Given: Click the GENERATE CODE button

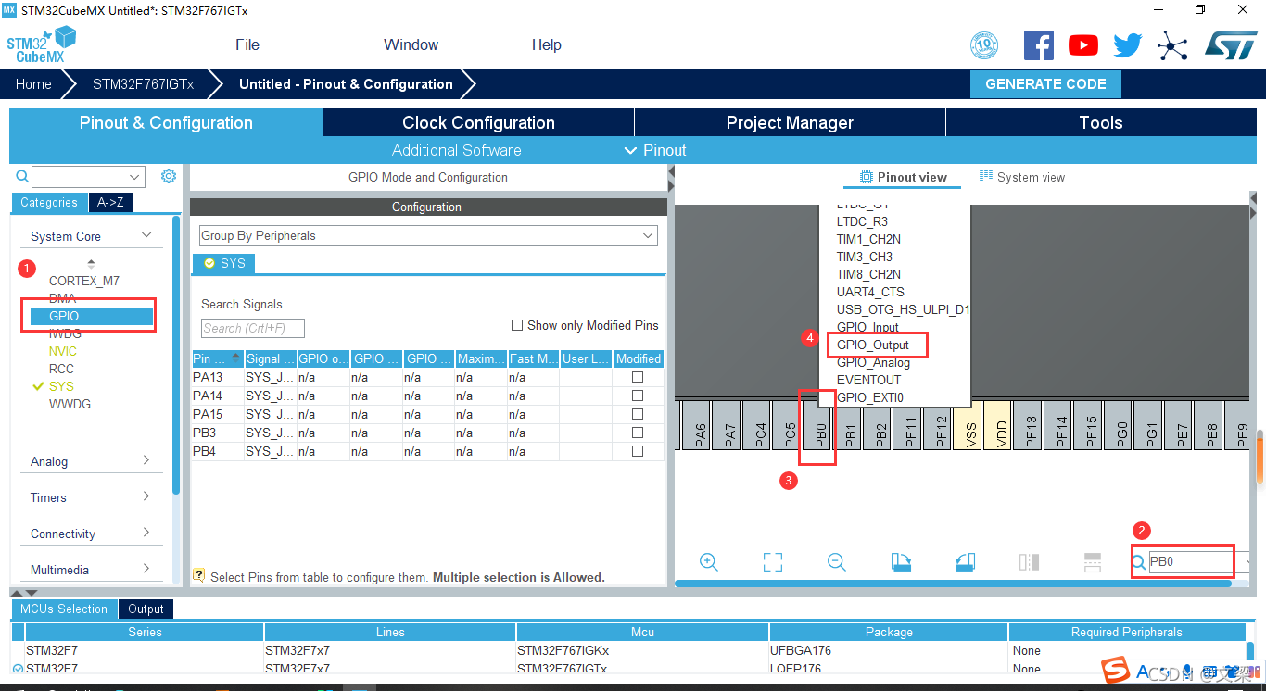Looking at the screenshot, I should pos(1045,83).
